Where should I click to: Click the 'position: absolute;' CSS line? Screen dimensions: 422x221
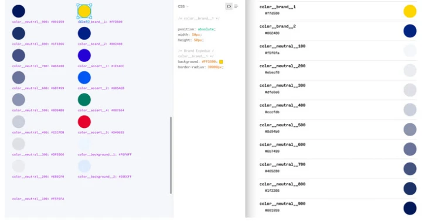click(197, 29)
